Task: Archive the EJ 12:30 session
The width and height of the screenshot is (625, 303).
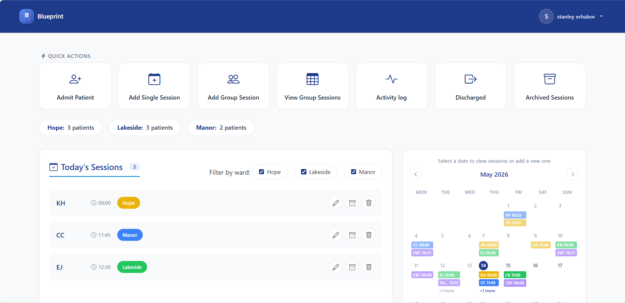Action: pos(352,267)
